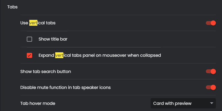Check the Show title bar checkbox
Viewport: 222px width, 111px height.
pyautogui.click(x=30, y=39)
